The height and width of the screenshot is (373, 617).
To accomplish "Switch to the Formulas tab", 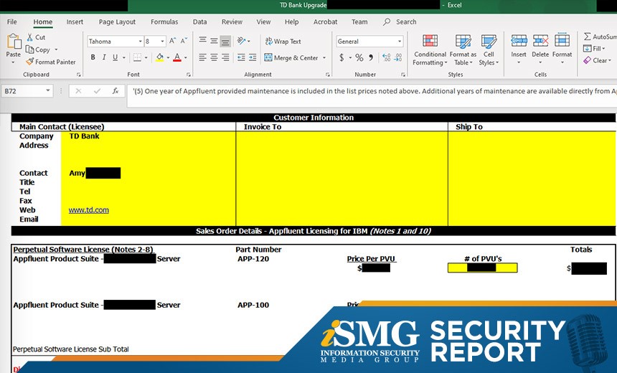I will (x=164, y=22).
